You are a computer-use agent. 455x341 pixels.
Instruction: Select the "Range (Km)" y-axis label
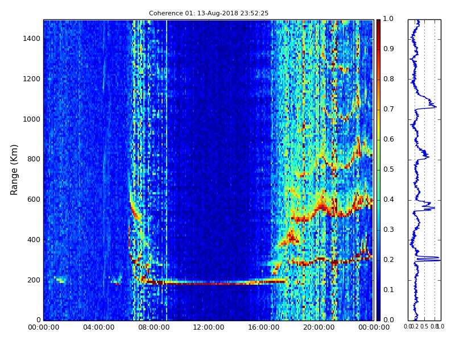point(14,170)
